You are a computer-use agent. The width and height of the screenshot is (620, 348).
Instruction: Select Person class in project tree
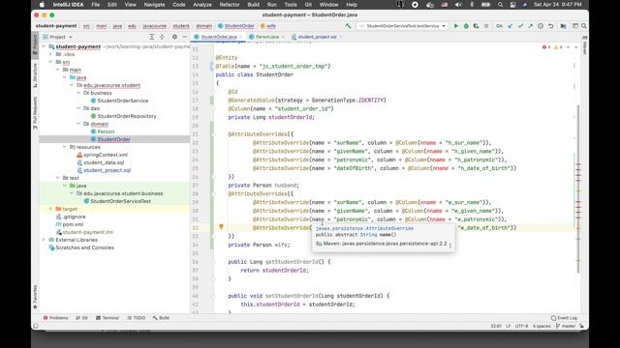[106, 131]
